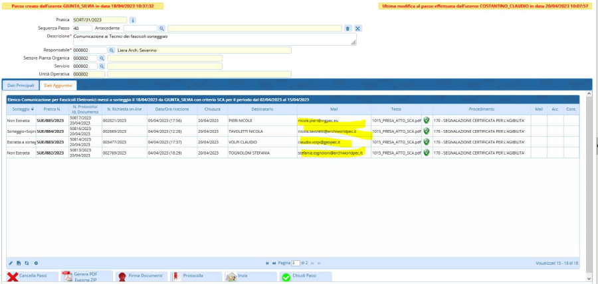Viewport: 598px width, 284px height.
Task: Click the search icon next to Antecedente
Action: [x=162, y=29]
